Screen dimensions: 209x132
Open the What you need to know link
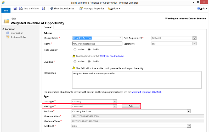coord(112,56)
